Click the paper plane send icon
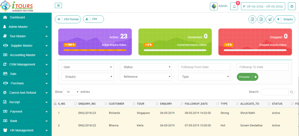The height and width of the screenshot is (136, 299). pyautogui.click(x=270, y=19)
